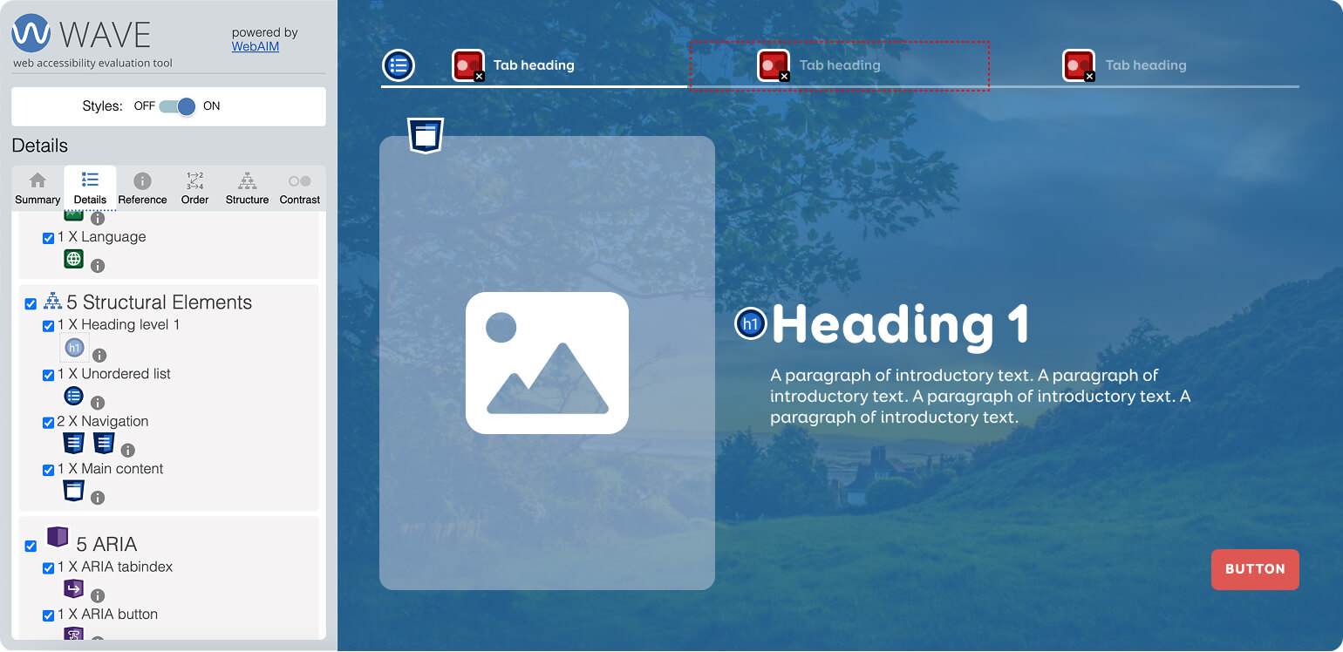Click info icon beside ARIA tabindex icon
This screenshot has height=652, width=1343.
(98, 596)
